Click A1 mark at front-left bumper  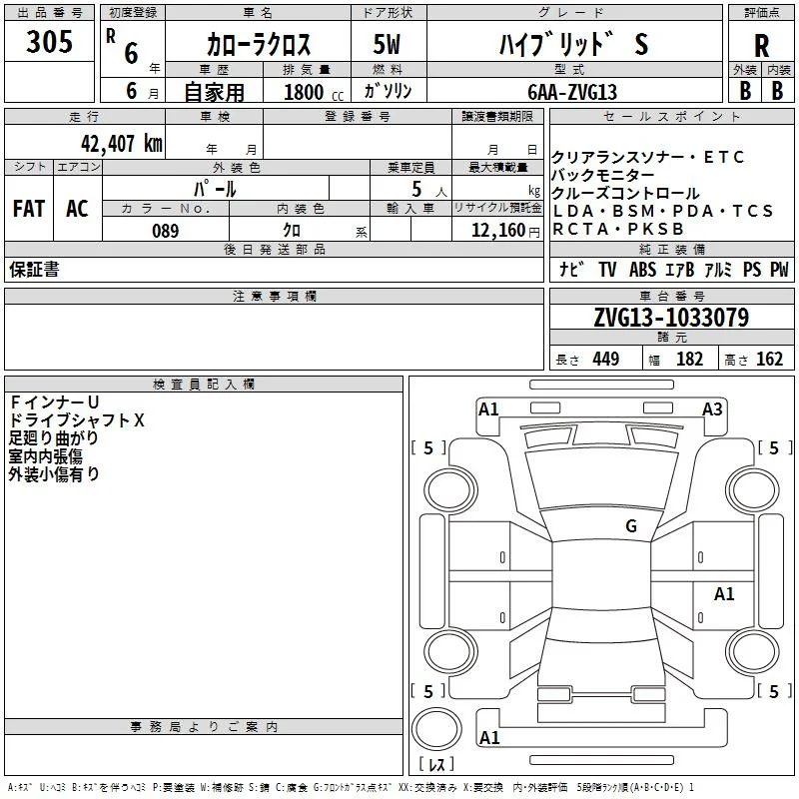488,409
